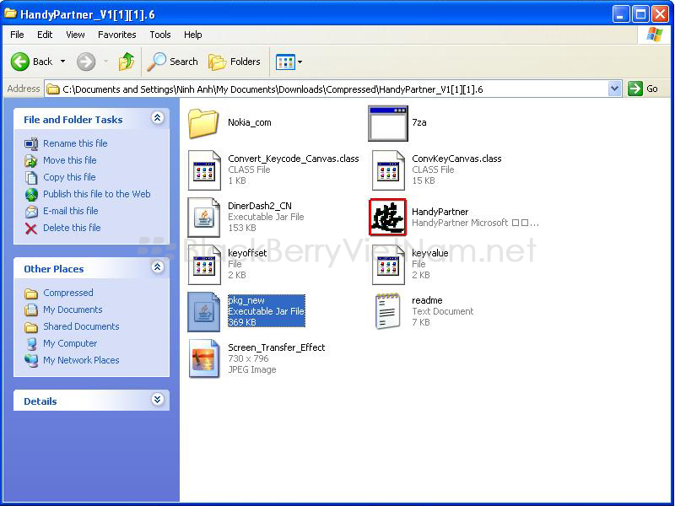Click the Copy this file link text
The image size is (675, 506).
(69, 177)
